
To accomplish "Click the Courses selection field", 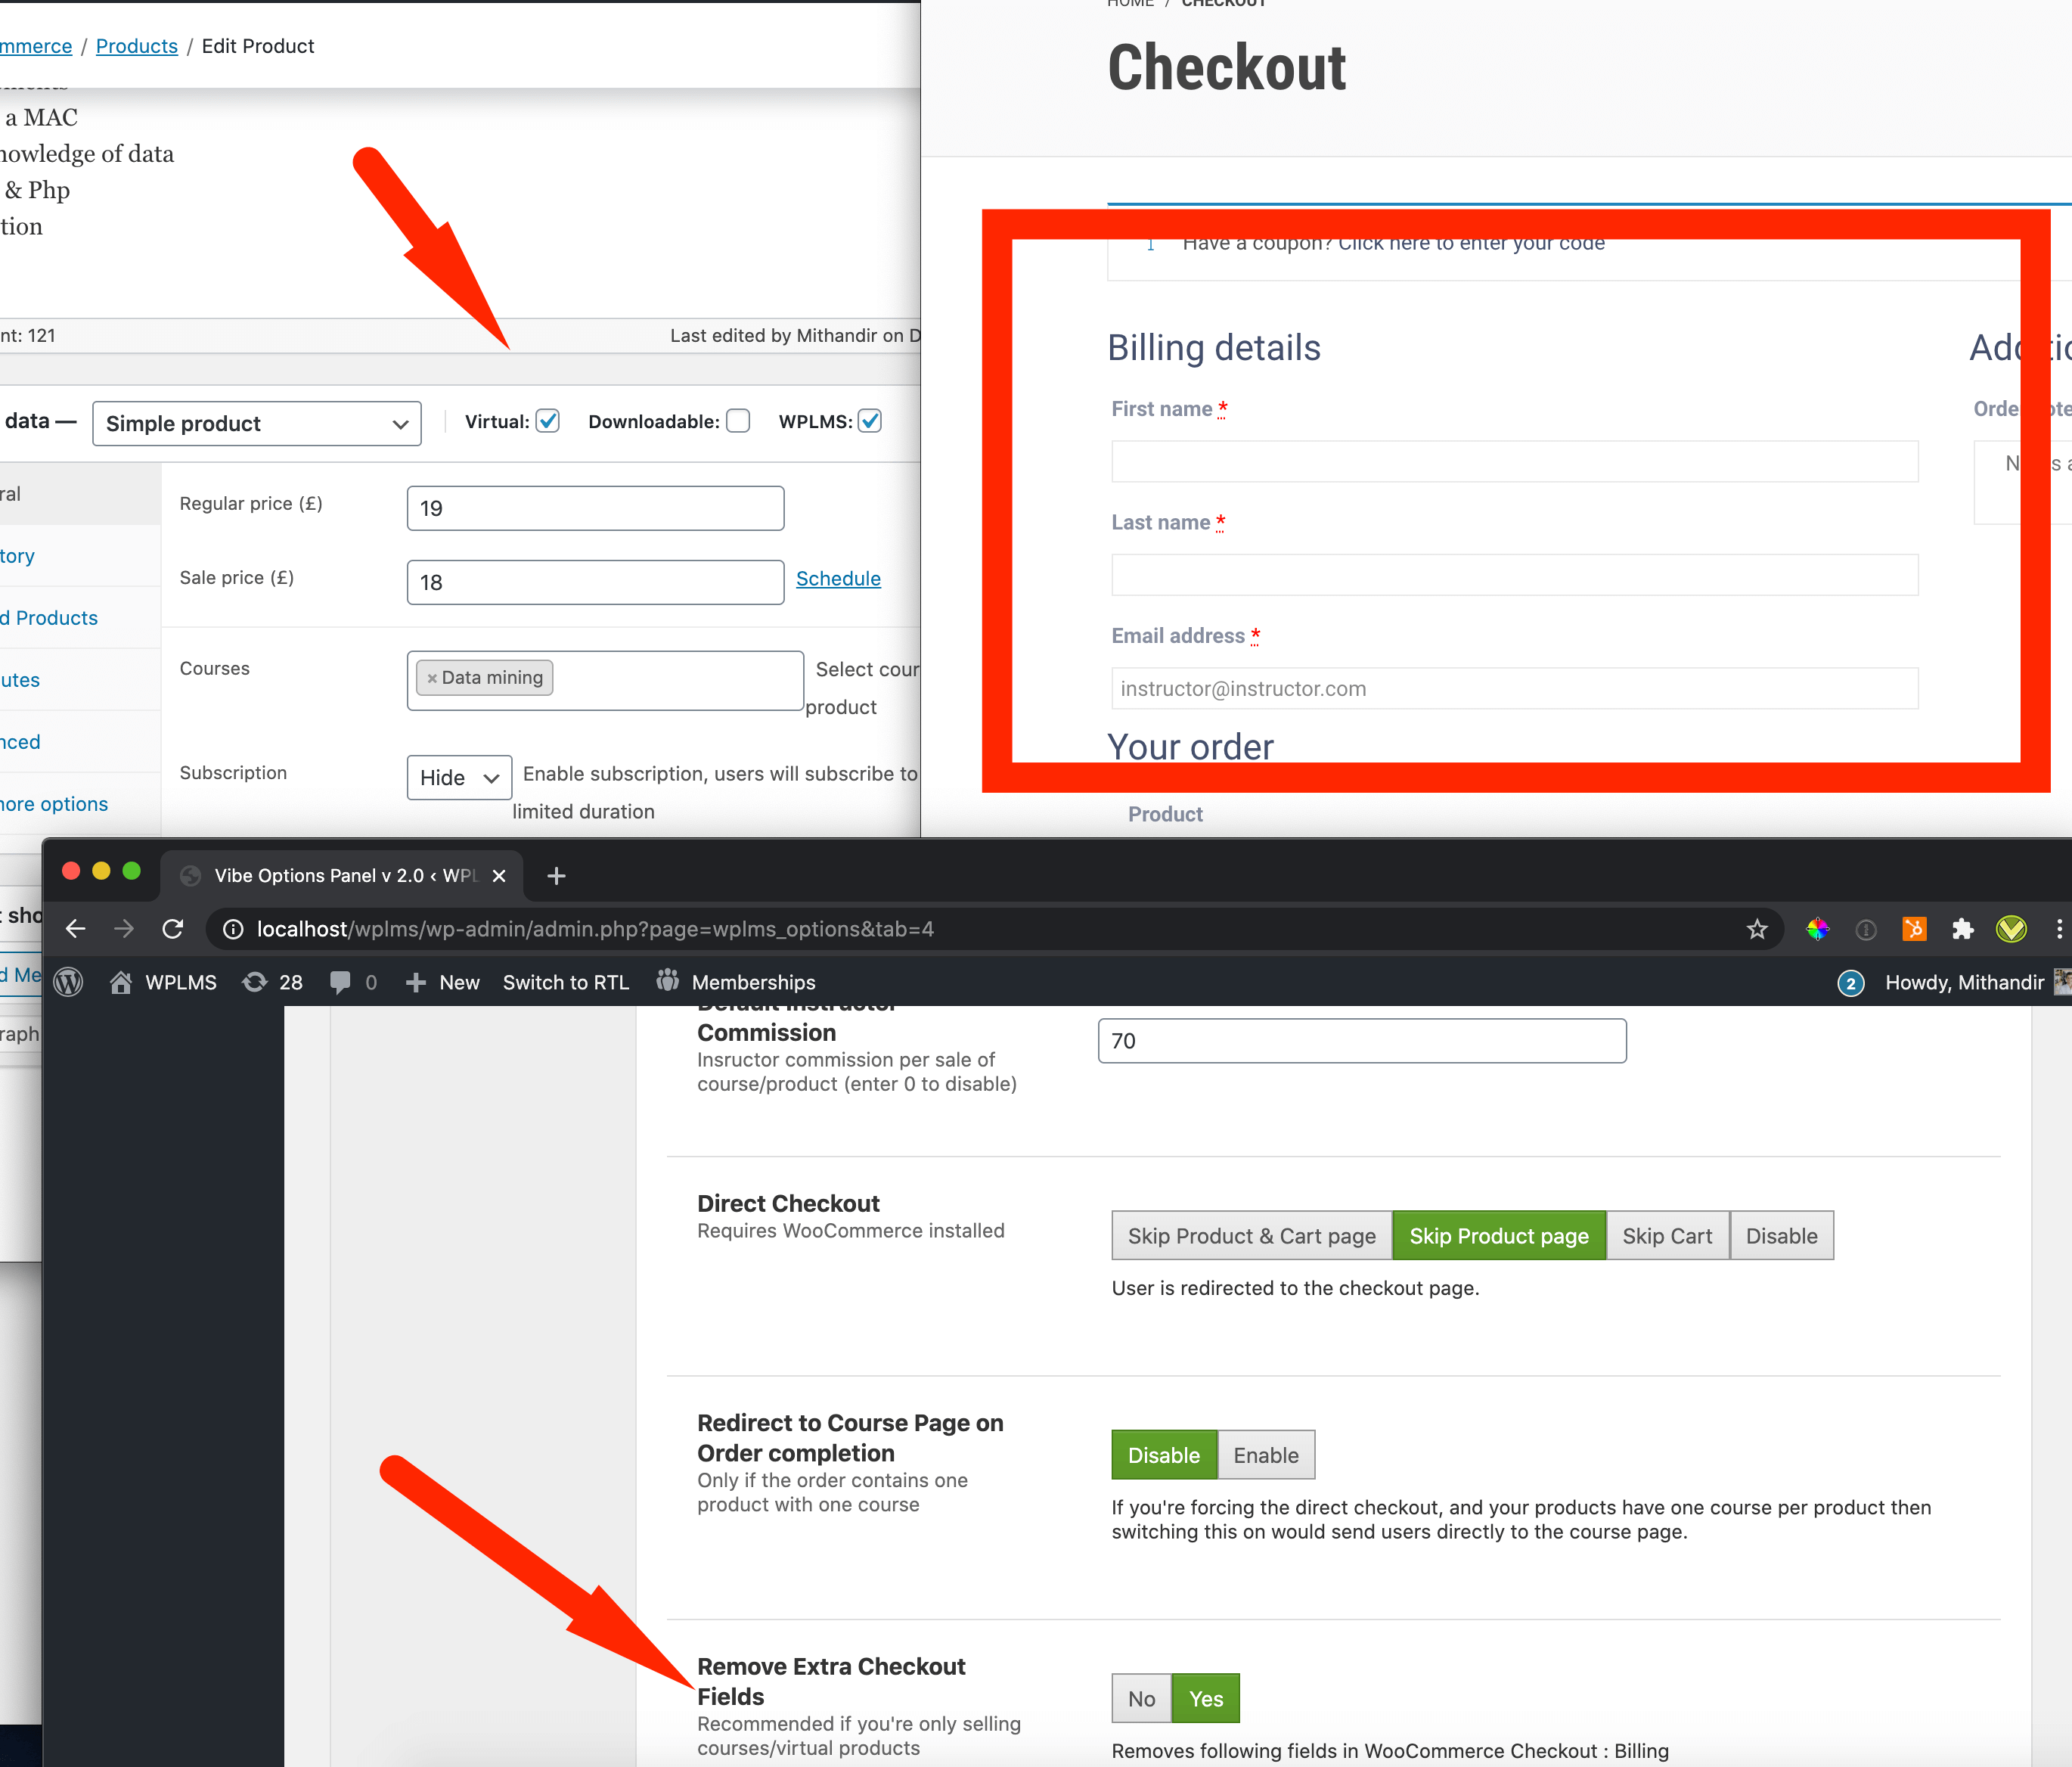I will tap(605, 680).
